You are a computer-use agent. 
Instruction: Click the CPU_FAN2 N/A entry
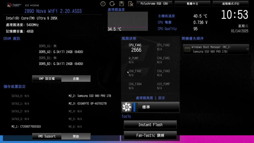[x=163, y=47]
